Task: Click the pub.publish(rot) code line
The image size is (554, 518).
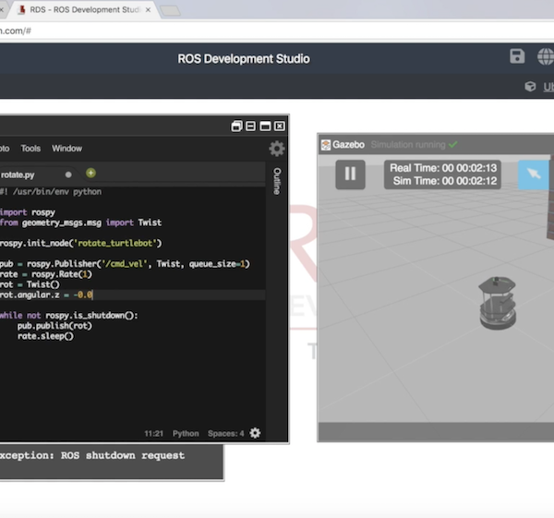Action: [x=54, y=326]
